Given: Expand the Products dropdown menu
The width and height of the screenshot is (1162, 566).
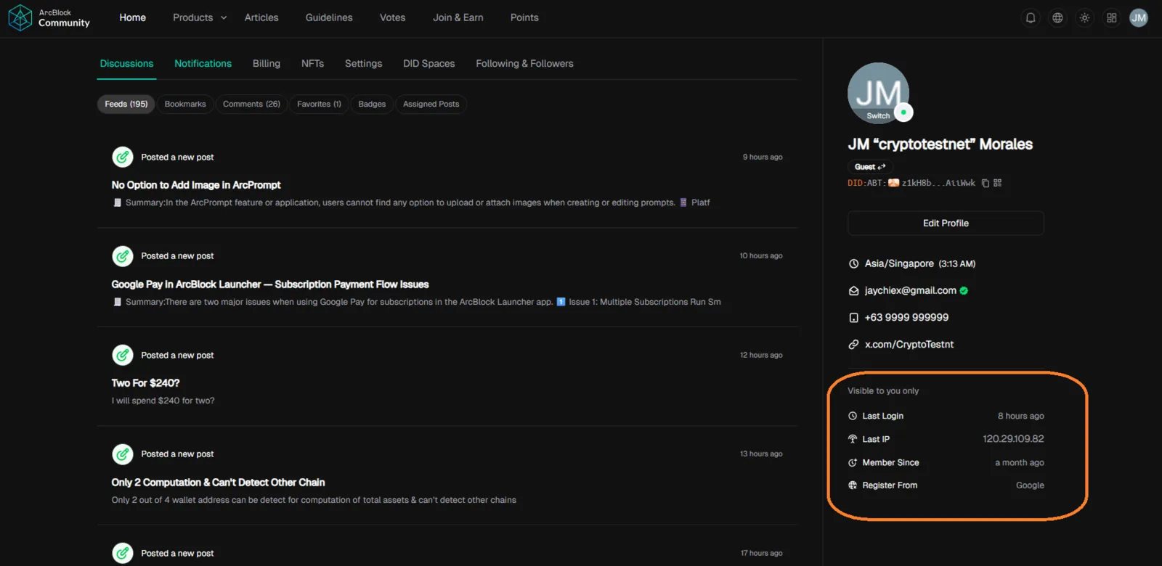Looking at the screenshot, I should click(200, 17).
